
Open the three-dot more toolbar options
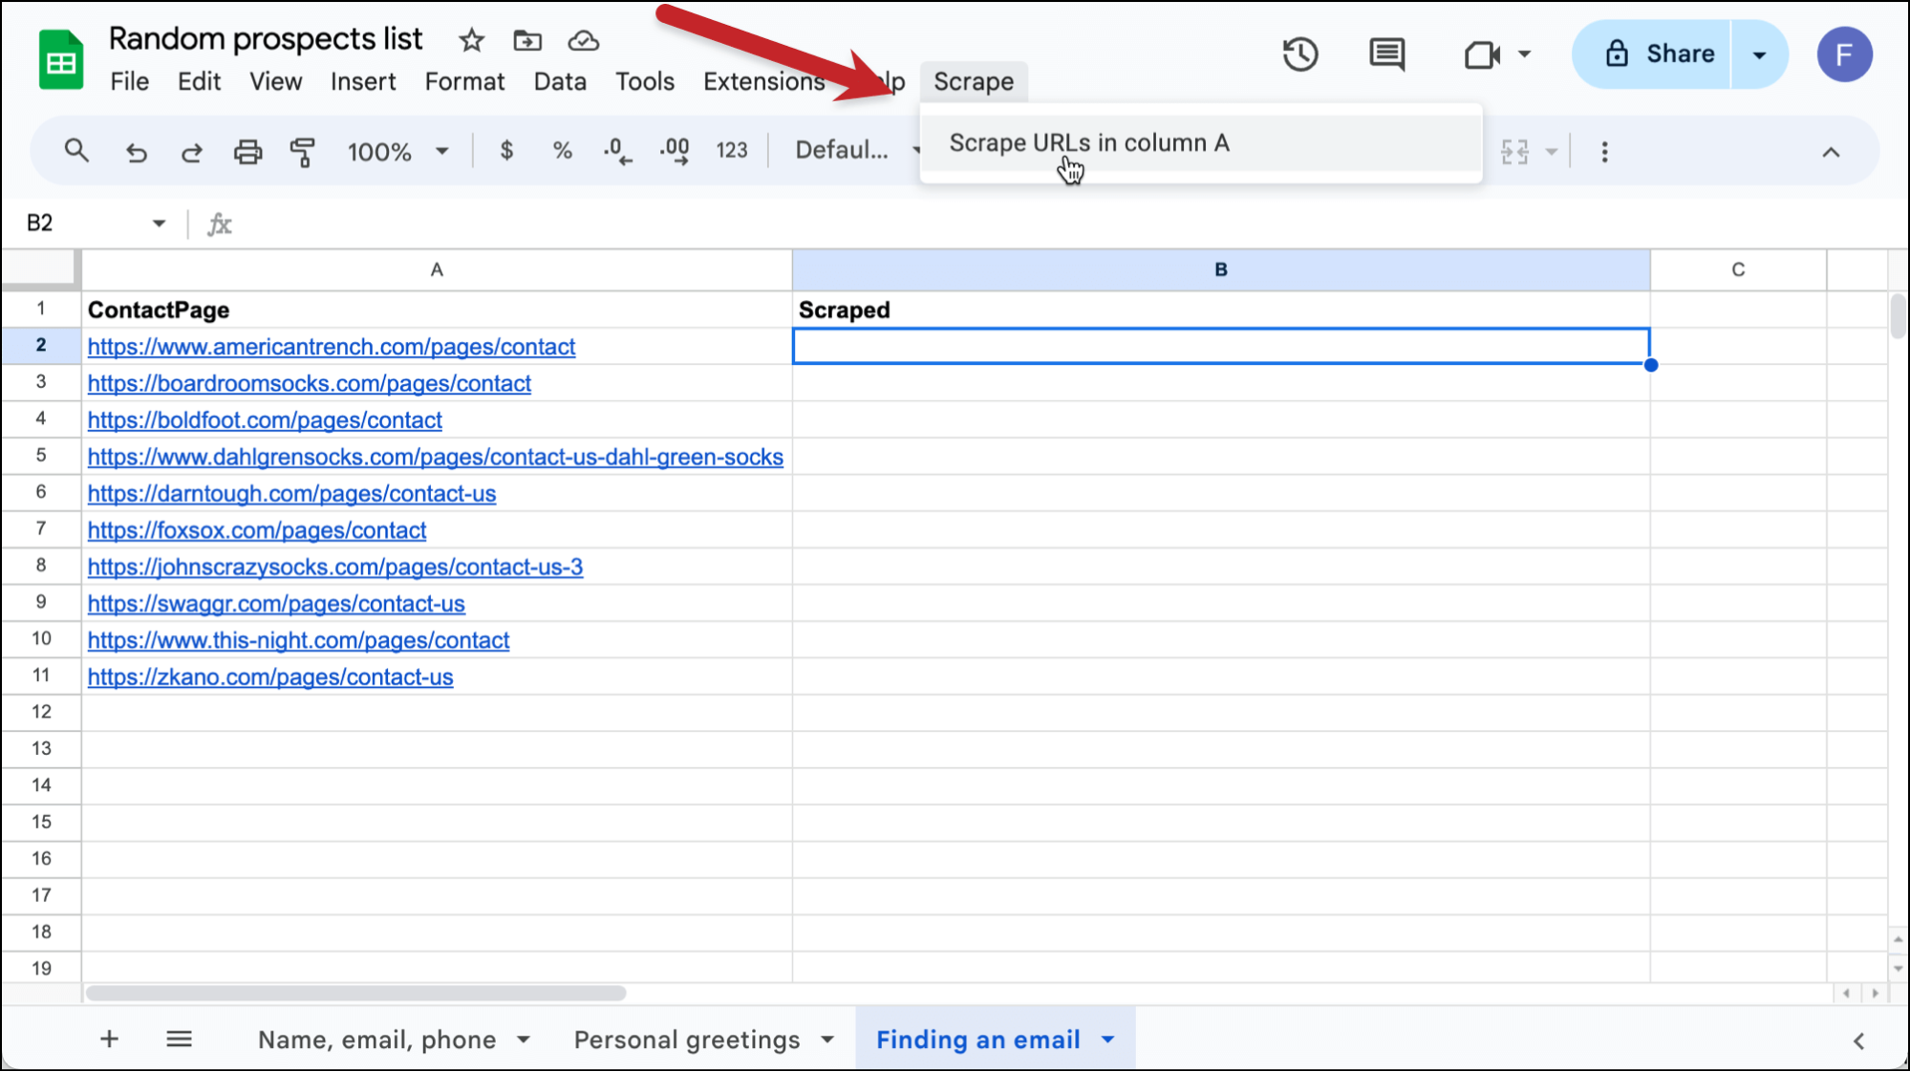[1604, 152]
